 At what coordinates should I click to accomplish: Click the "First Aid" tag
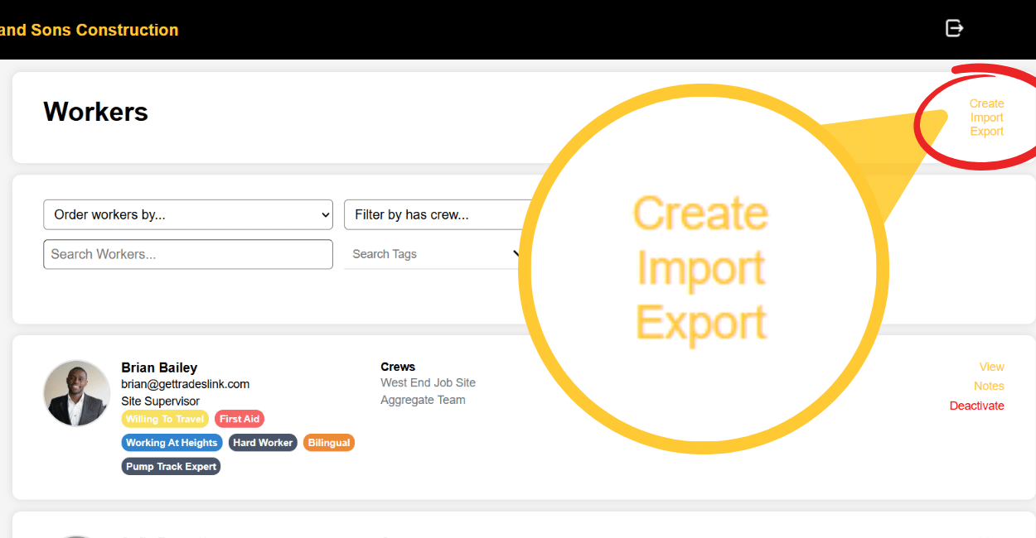[240, 419]
